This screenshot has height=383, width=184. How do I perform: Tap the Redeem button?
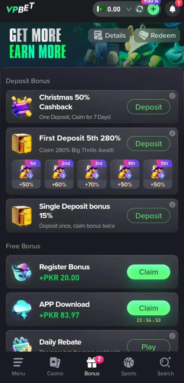[157, 36]
